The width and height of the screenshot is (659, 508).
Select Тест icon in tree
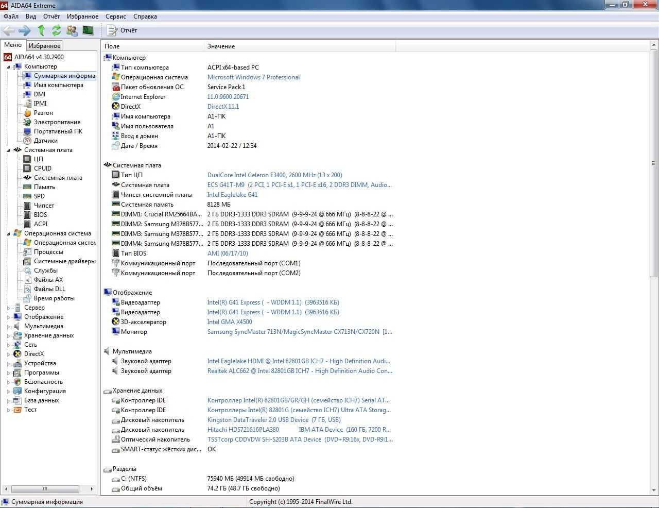[18, 410]
